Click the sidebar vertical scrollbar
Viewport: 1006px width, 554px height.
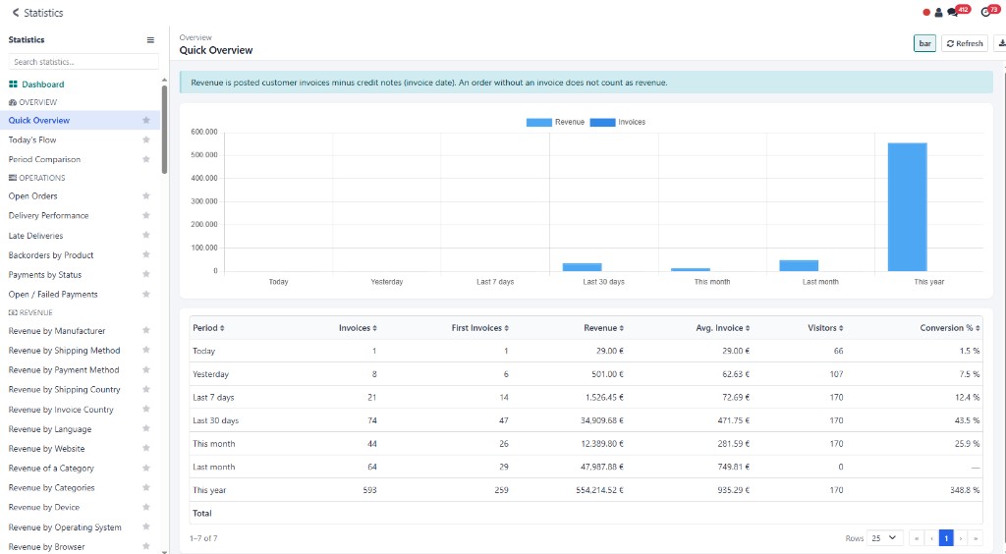click(164, 129)
